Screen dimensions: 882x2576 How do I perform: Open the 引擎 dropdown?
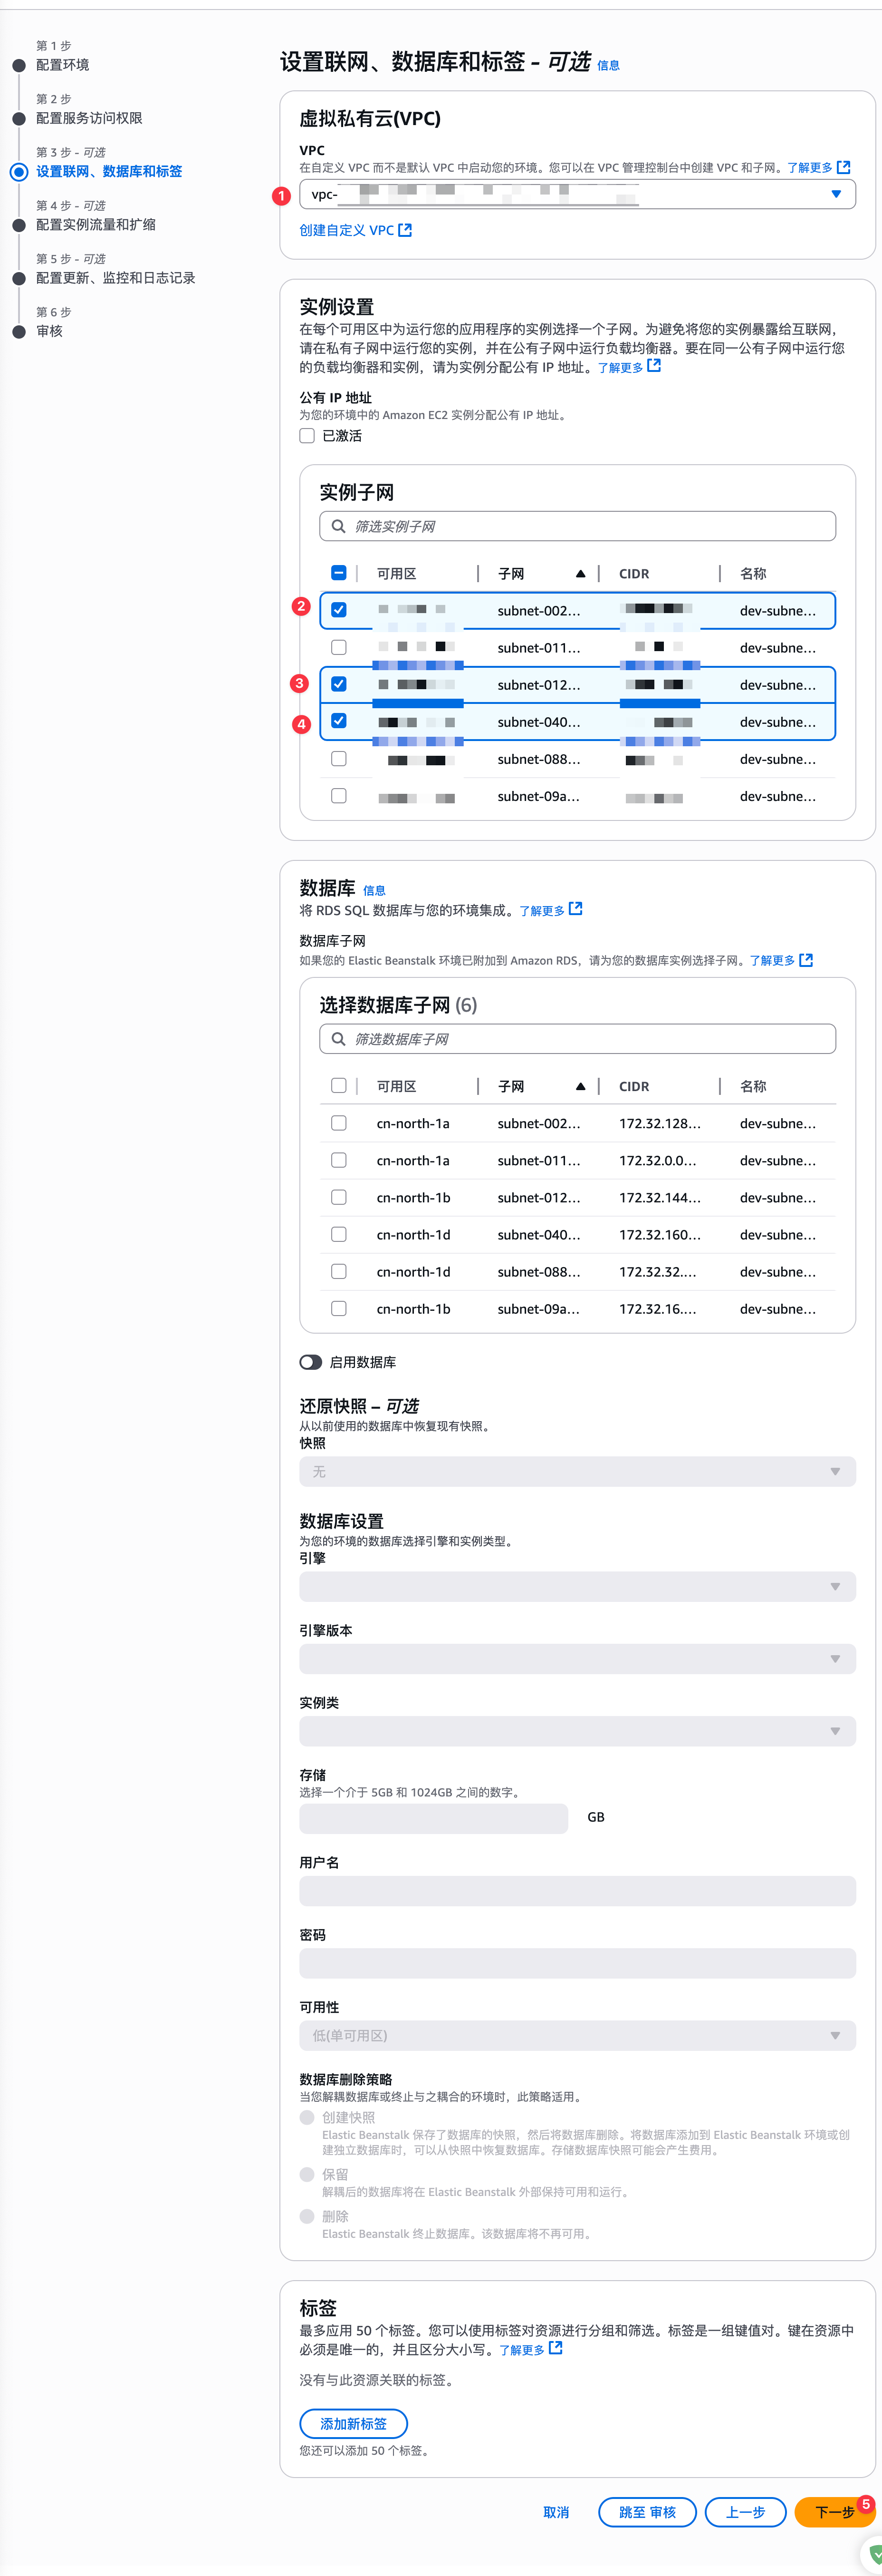577,1586
